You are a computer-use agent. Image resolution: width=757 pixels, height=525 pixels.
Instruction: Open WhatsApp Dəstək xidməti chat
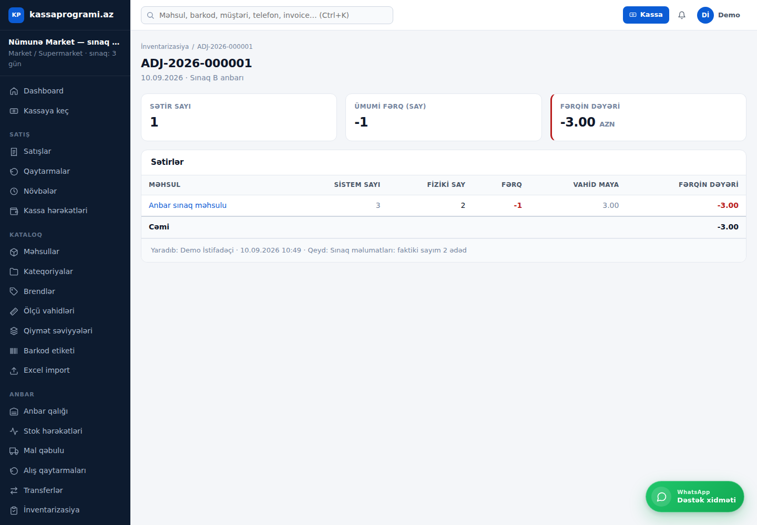[695, 497]
